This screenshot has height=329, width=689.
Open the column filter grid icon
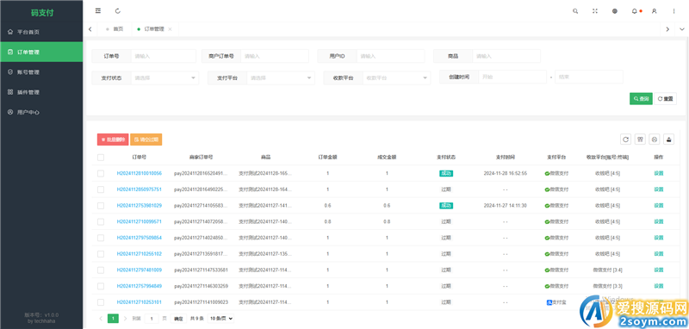pos(640,140)
